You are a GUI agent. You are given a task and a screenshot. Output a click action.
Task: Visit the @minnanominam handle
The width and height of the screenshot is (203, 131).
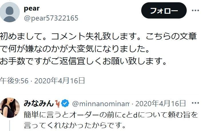tap(101, 104)
